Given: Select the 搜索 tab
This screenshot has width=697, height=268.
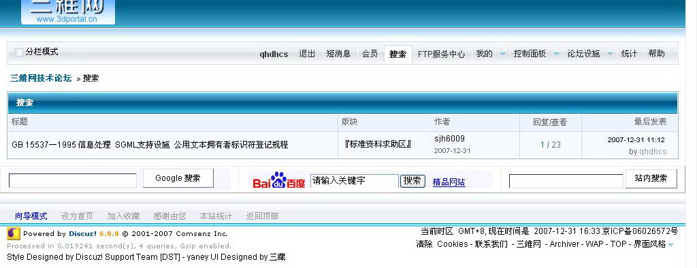Looking at the screenshot, I should click(x=398, y=54).
